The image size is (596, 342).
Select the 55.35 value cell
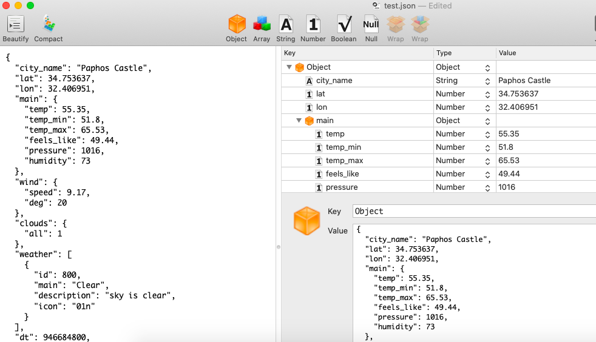[546, 133]
